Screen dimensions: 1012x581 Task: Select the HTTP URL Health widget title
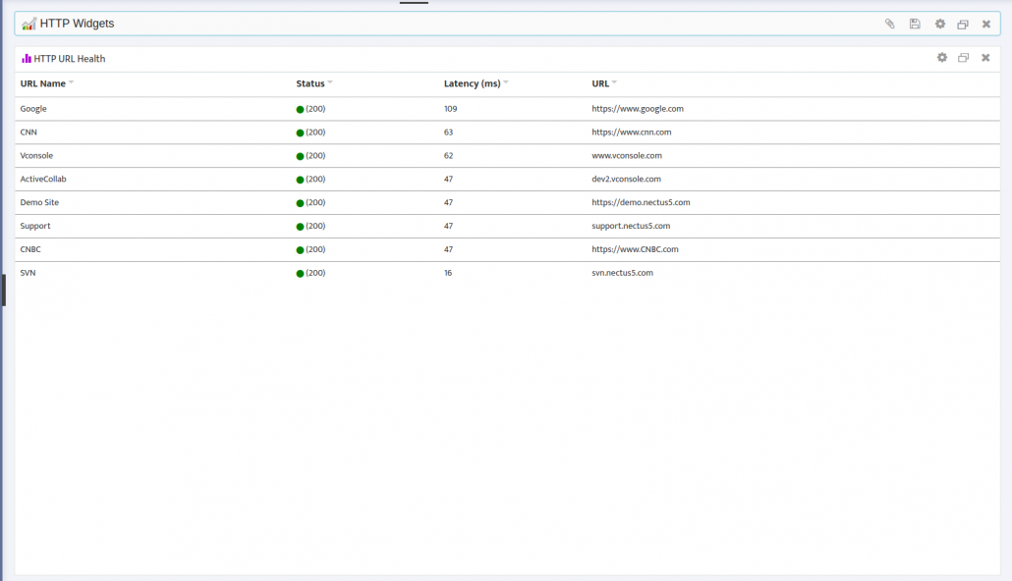click(69, 57)
